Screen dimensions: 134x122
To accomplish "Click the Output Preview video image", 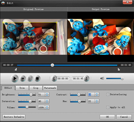I will pyautogui.click(x=100, y=37).
